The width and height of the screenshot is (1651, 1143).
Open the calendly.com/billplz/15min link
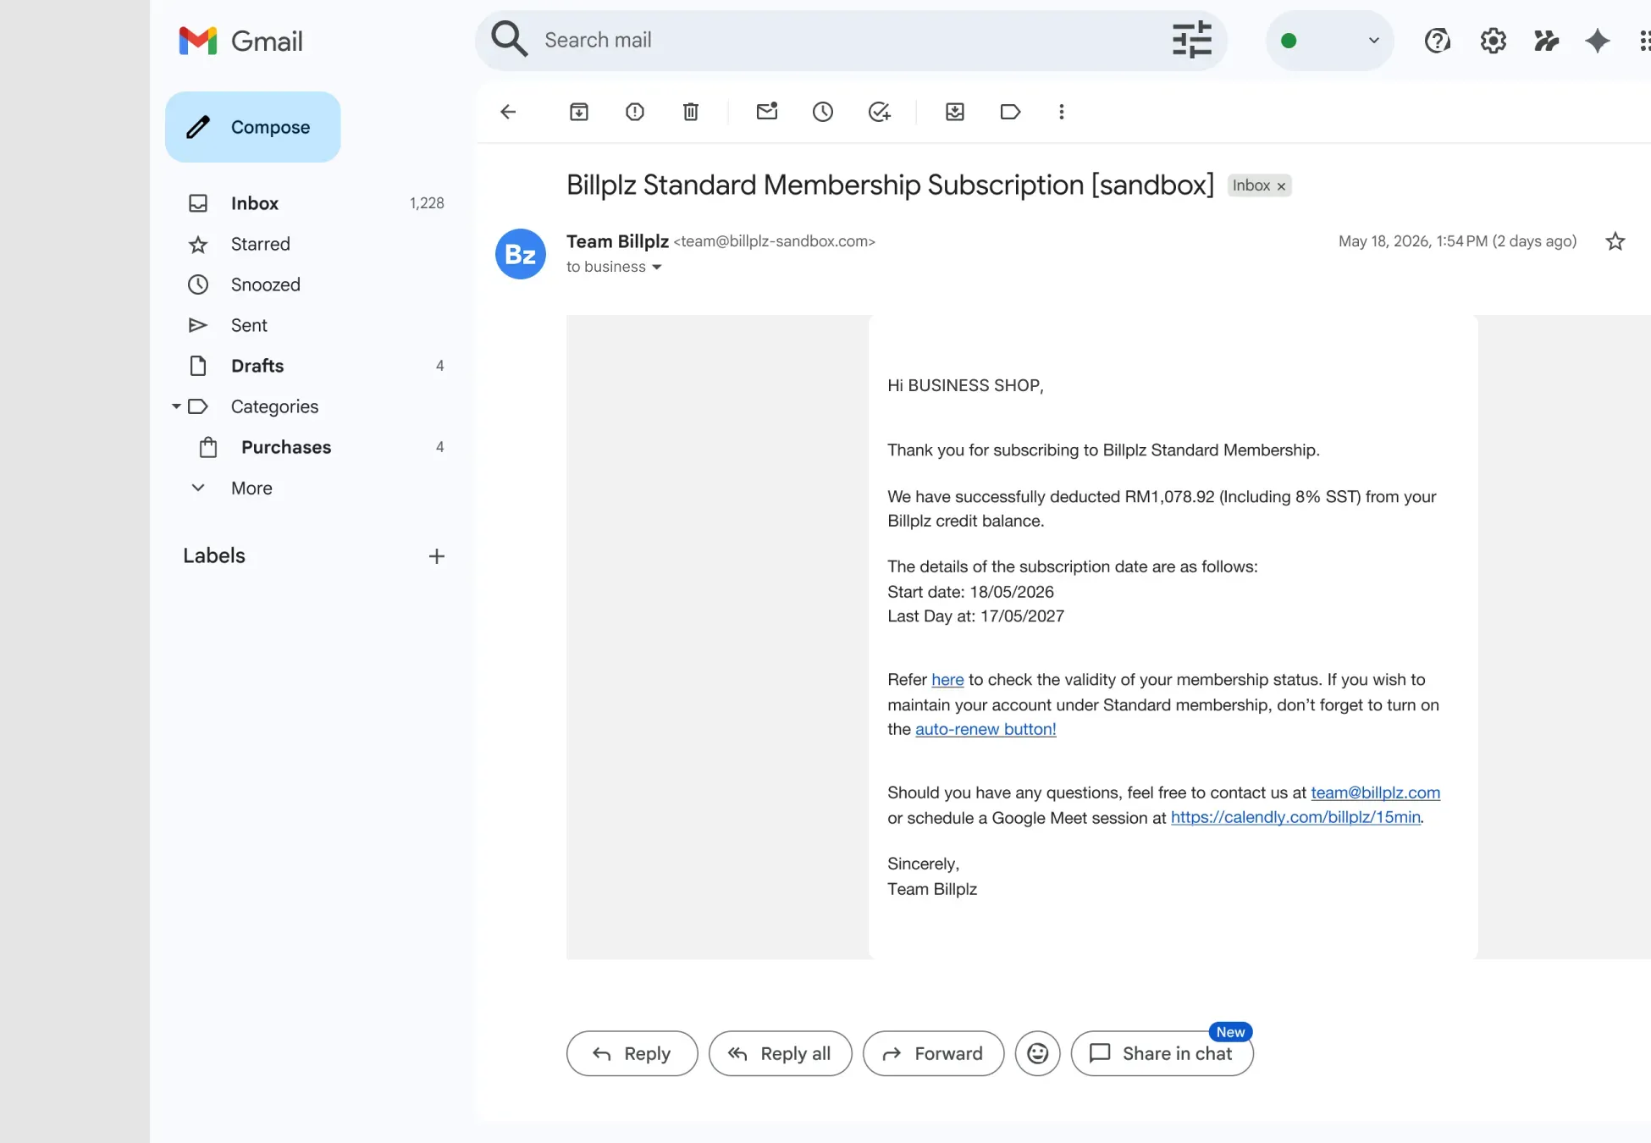[1295, 817]
